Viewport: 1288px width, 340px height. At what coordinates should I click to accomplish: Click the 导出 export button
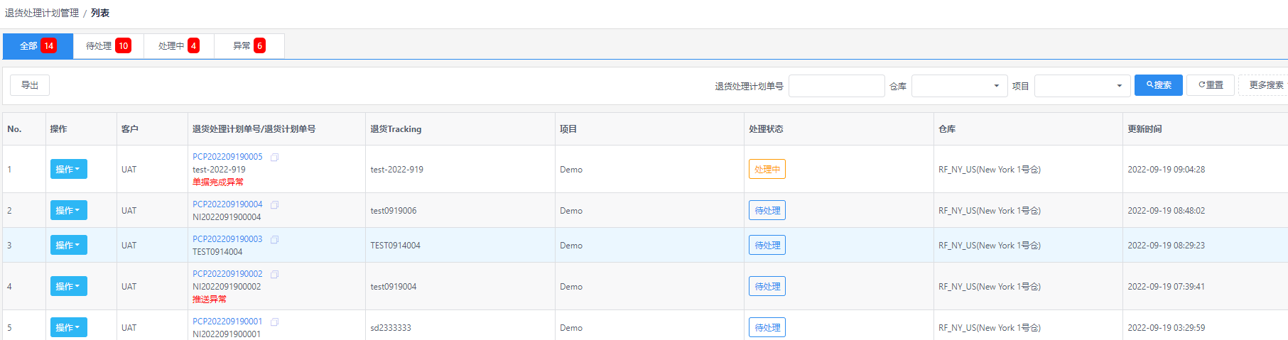coord(30,85)
